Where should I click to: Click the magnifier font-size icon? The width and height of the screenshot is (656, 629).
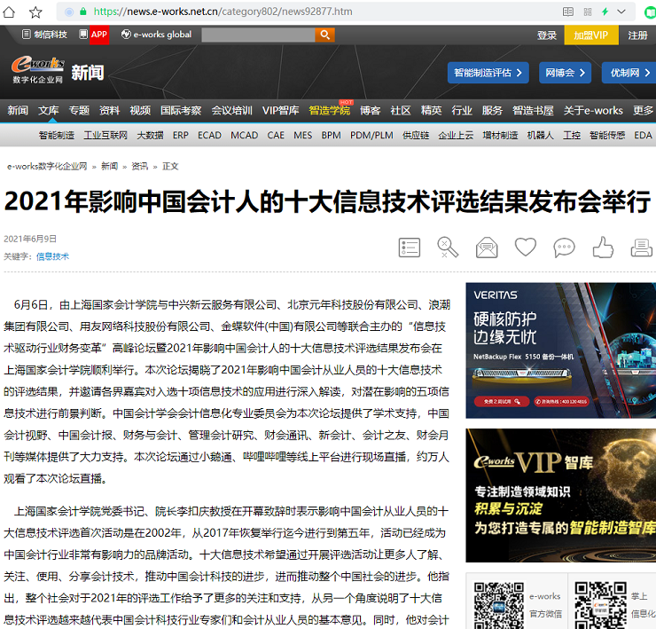click(x=448, y=247)
